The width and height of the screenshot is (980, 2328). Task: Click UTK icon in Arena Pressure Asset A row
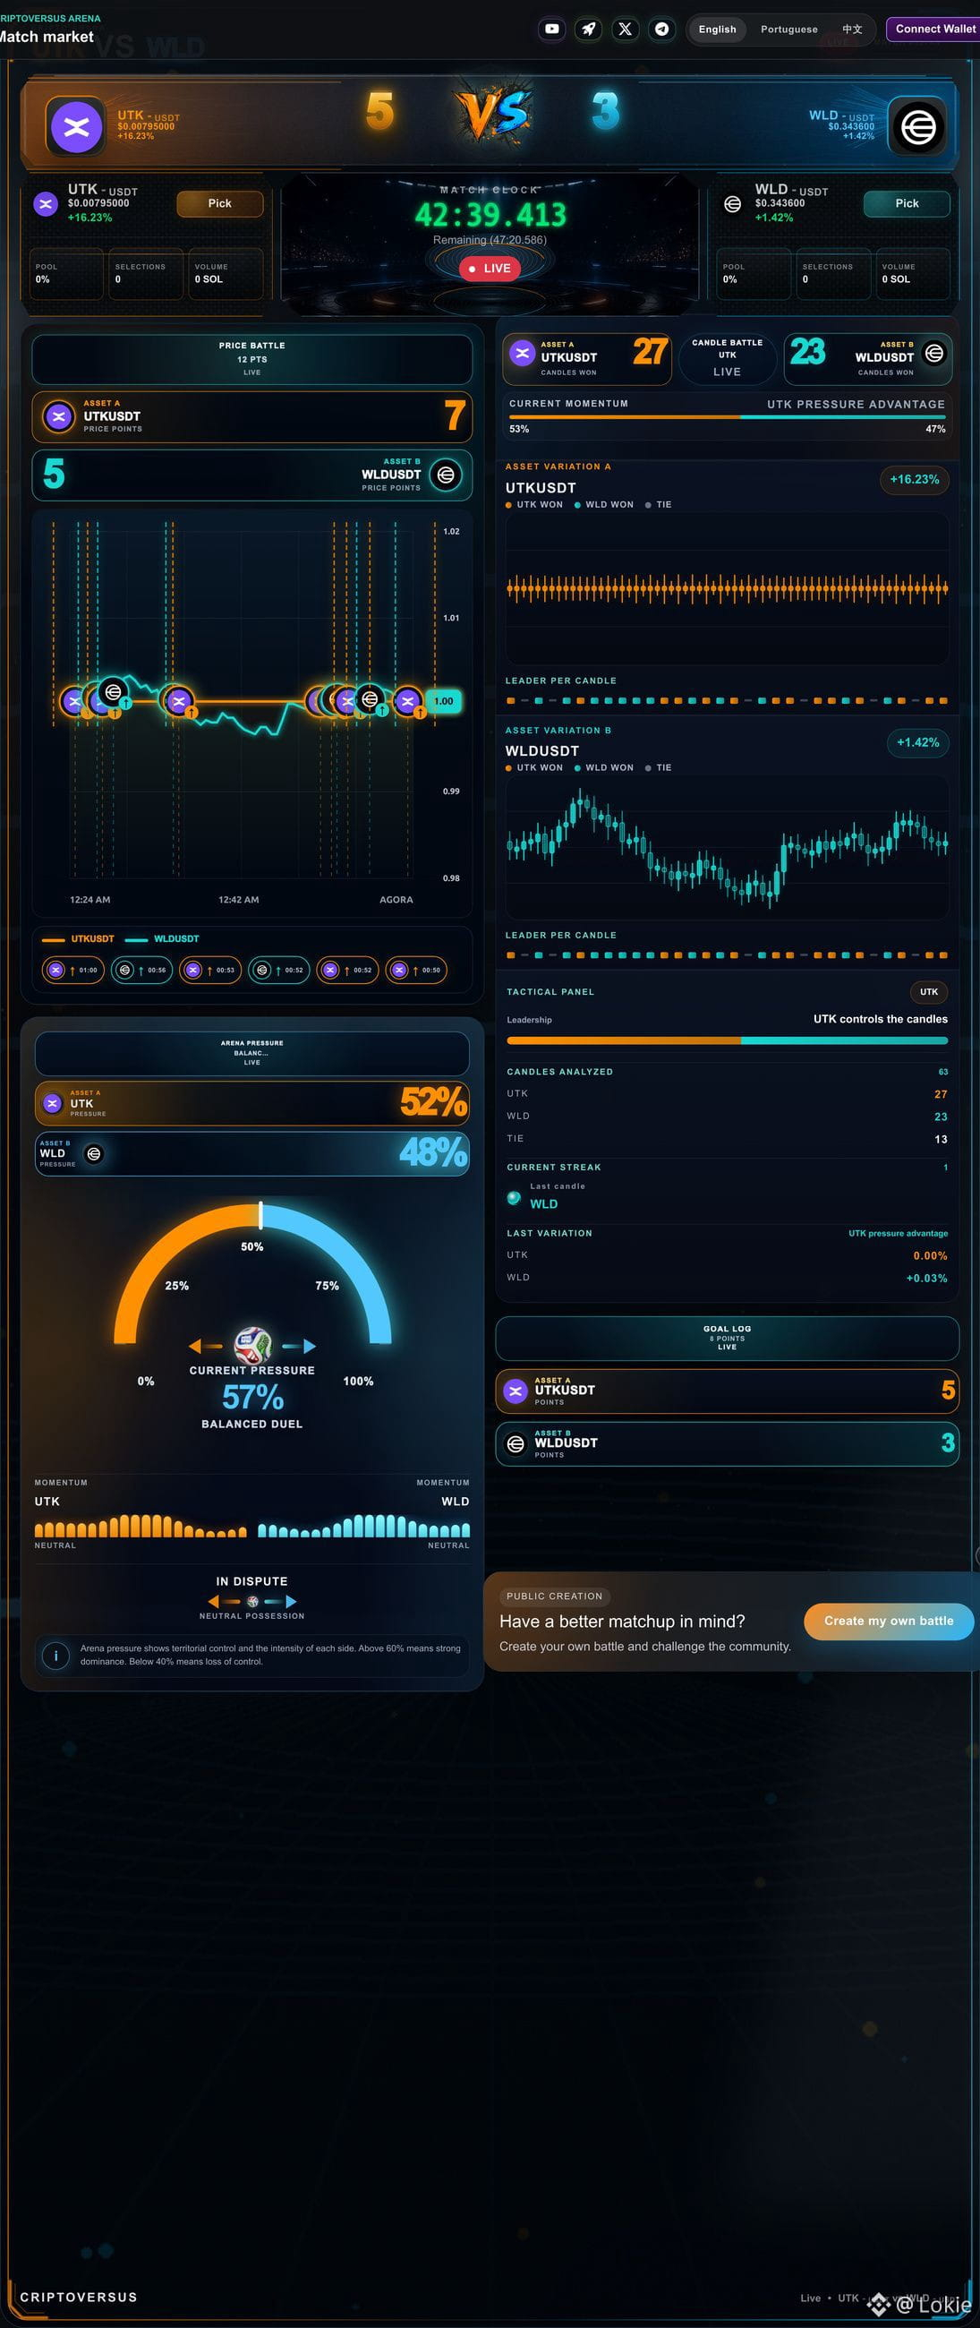pos(53,1103)
